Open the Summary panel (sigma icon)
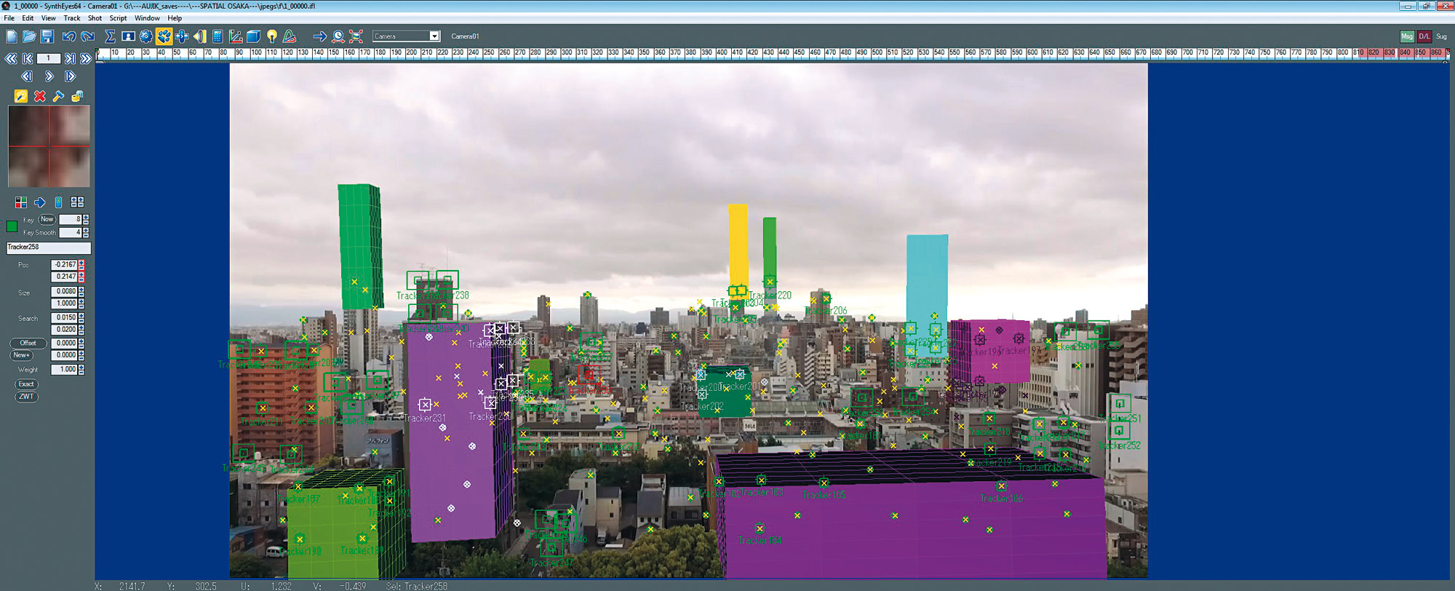 pos(110,36)
